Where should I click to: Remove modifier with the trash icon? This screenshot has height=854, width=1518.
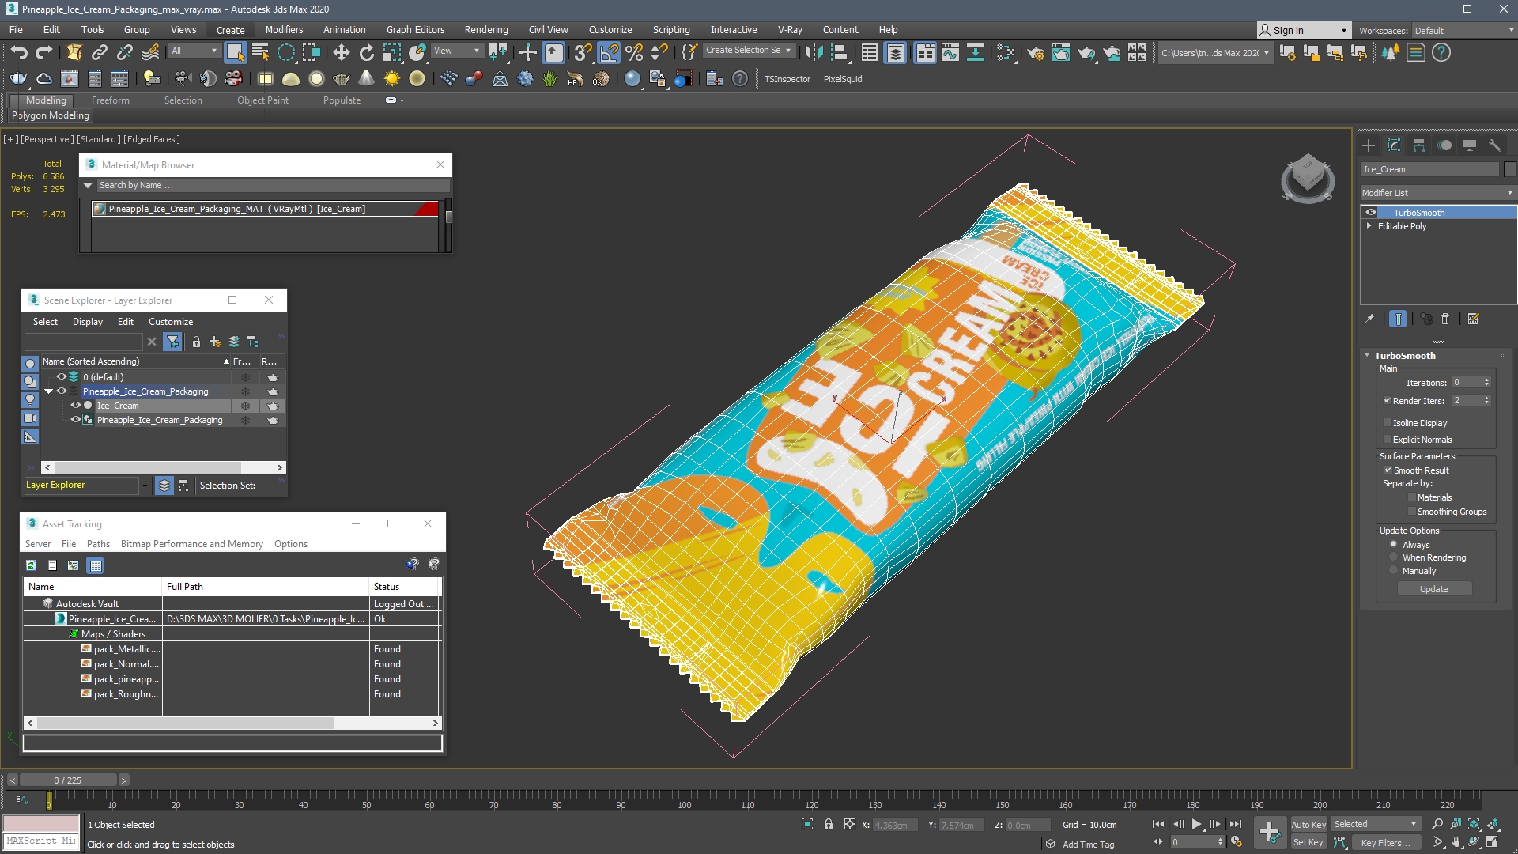coord(1445,319)
